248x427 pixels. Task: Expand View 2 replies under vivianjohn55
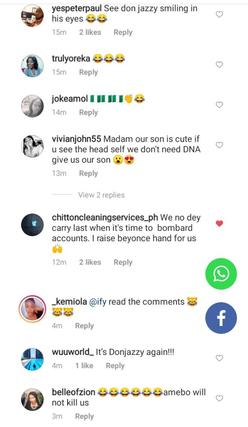point(101,195)
